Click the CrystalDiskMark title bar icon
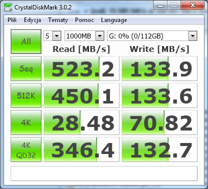Image resolution: width=208 pixels, height=189 pixels. click(8, 7)
